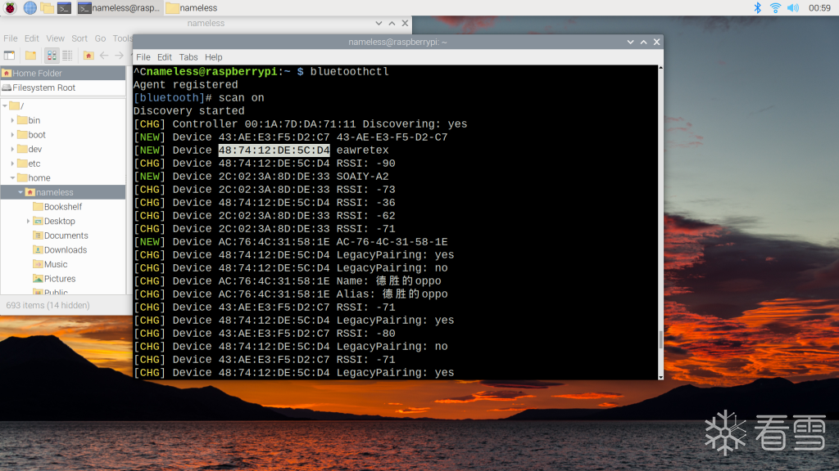Open file manager Edit menu
Image resolution: width=839 pixels, height=471 pixels.
(x=32, y=38)
